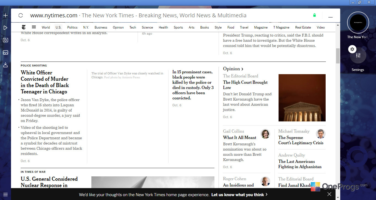Open the image gallery sidebar icon
This screenshot has height=200, width=376.
(x=5, y=52)
